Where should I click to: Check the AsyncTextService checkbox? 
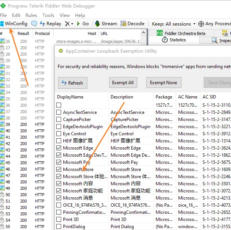click(58, 112)
